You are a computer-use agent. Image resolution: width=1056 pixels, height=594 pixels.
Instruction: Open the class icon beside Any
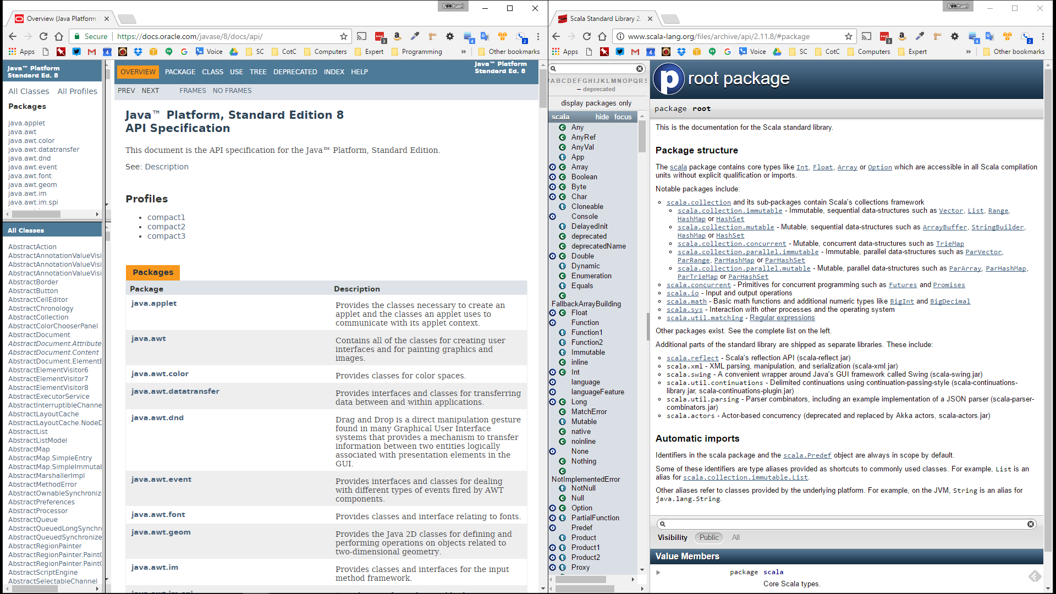(x=562, y=127)
